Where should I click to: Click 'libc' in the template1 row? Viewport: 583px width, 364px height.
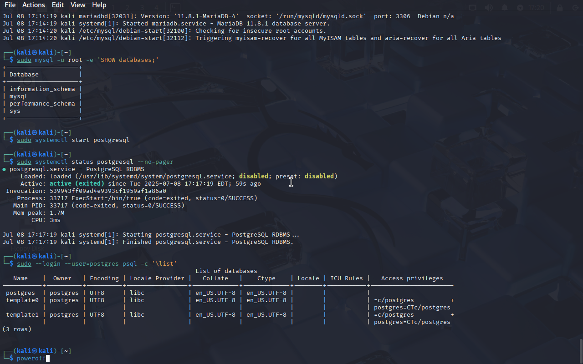click(137, 315)
